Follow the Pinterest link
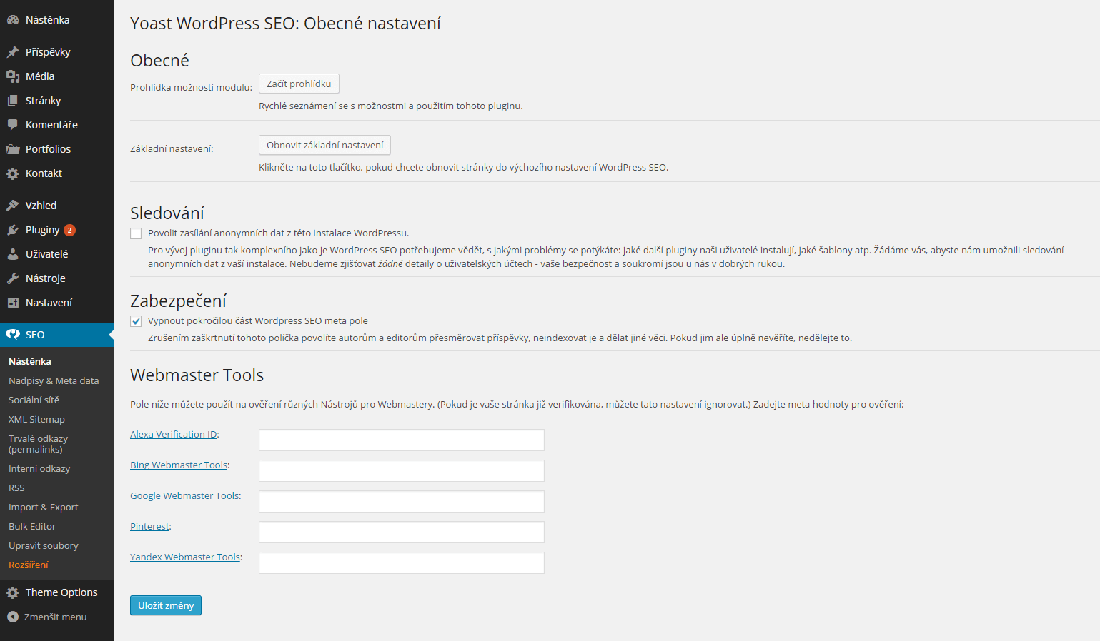This screenshot has width=1100, height=641. (x=149, y=526)
